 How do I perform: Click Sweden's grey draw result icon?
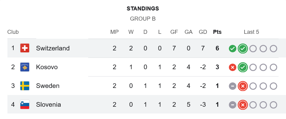pos(232,86)
